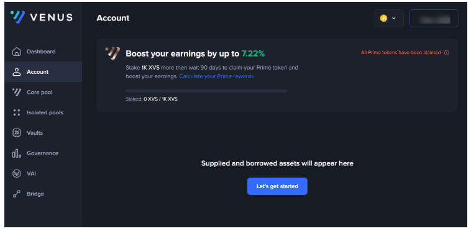Open the BNB chain selector dropdown
471x231 pixels.
click(388, 18)
